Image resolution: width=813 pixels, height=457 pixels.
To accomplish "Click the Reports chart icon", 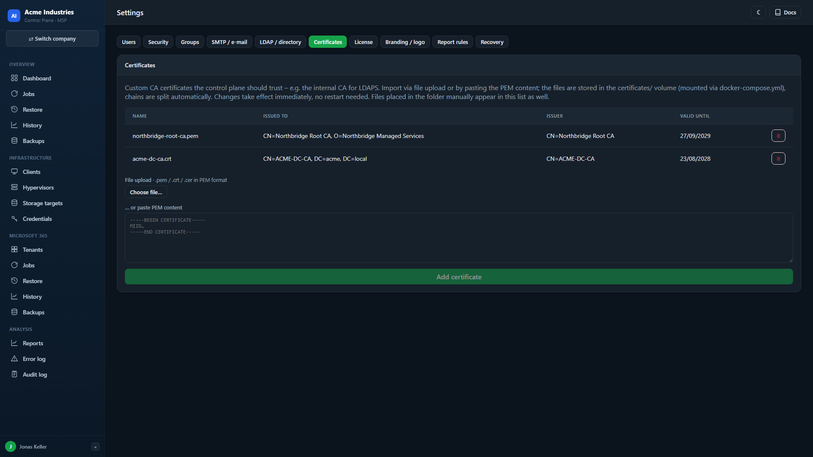I will coord(14,343).
